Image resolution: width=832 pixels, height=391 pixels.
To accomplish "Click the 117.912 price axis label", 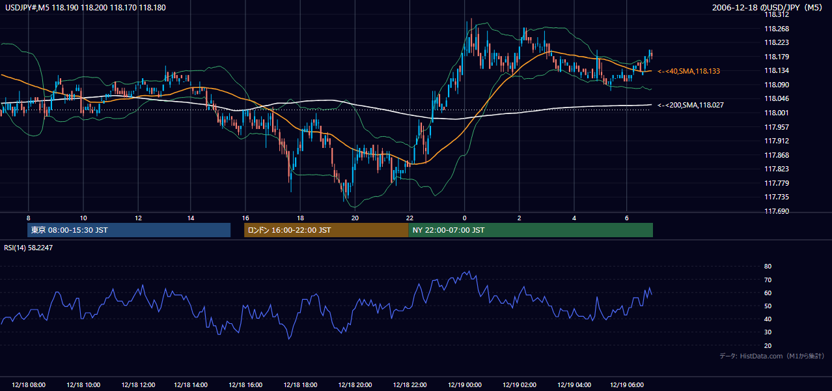I will point(776,141).
